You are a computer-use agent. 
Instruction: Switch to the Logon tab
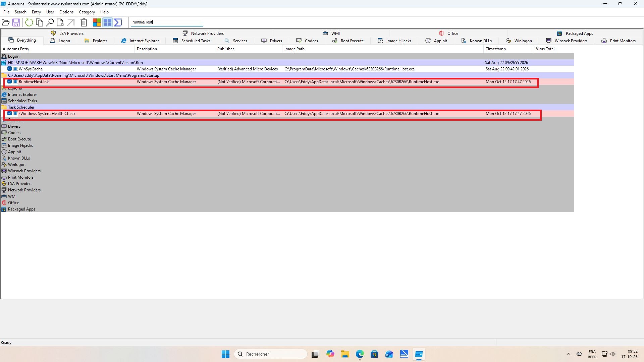[x=60, y=41]
